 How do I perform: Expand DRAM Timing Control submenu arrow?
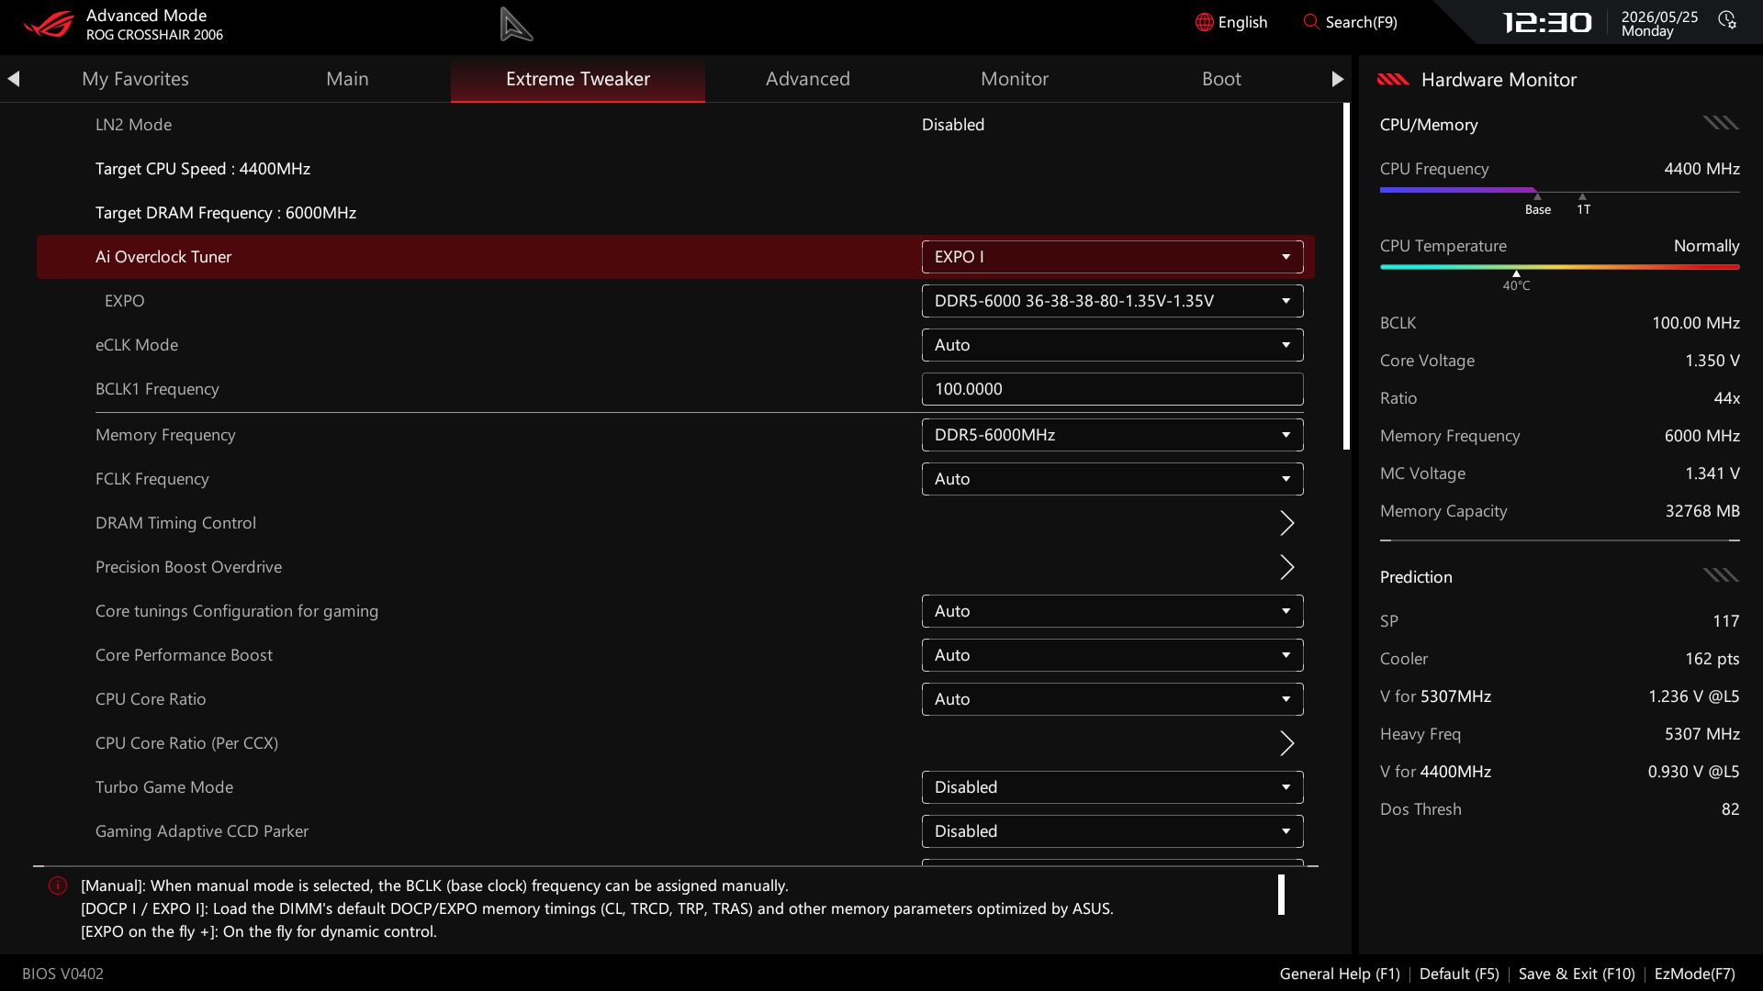(x=1287, y=523)
